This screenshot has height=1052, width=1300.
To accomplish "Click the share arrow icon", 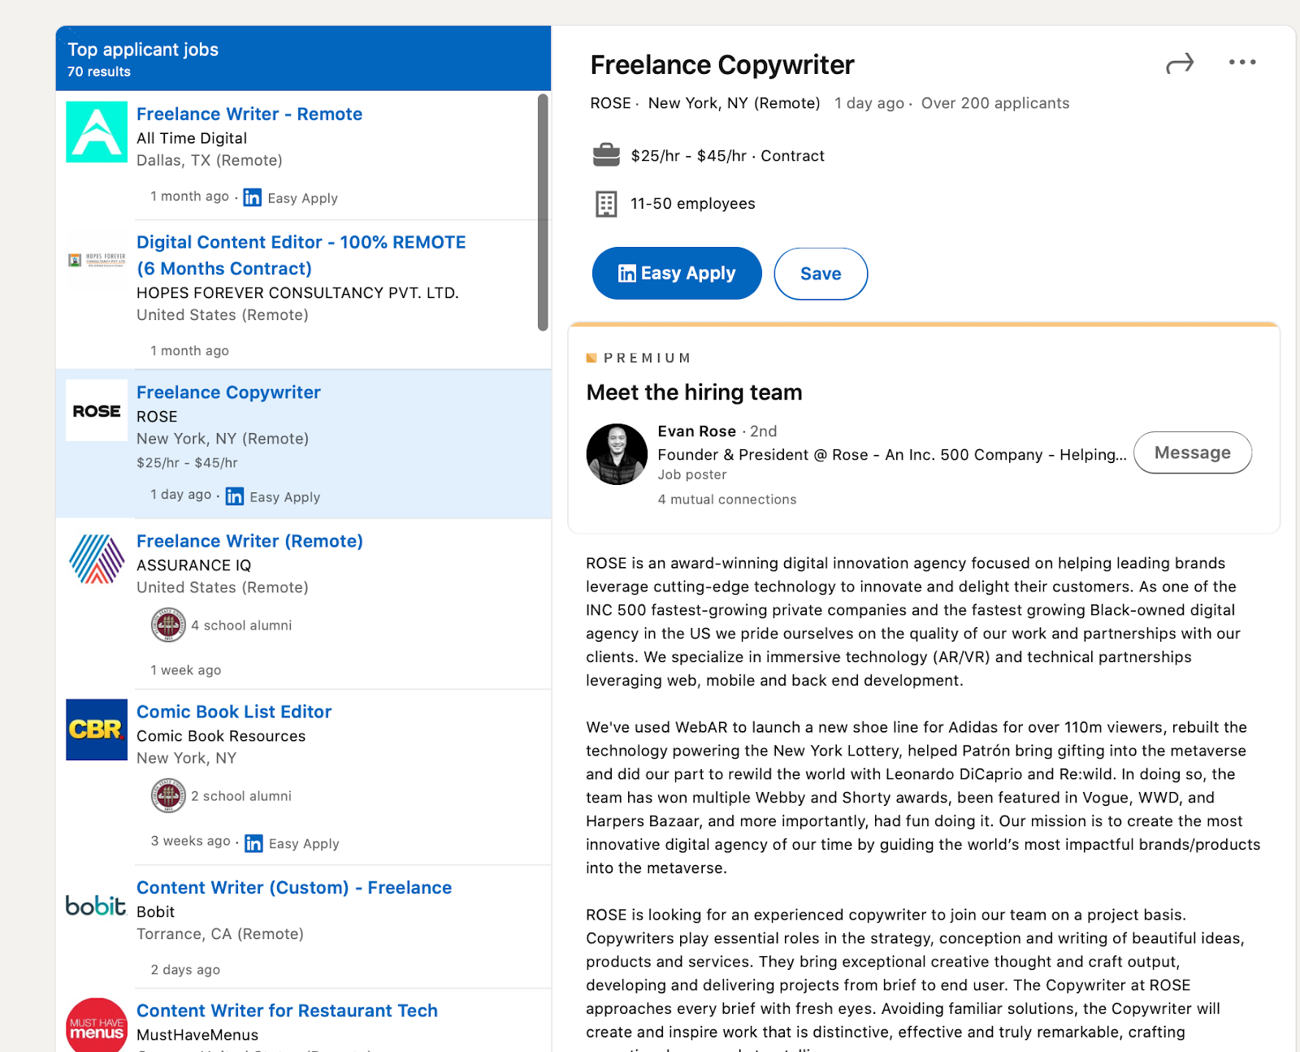I will coord(1180,63).
